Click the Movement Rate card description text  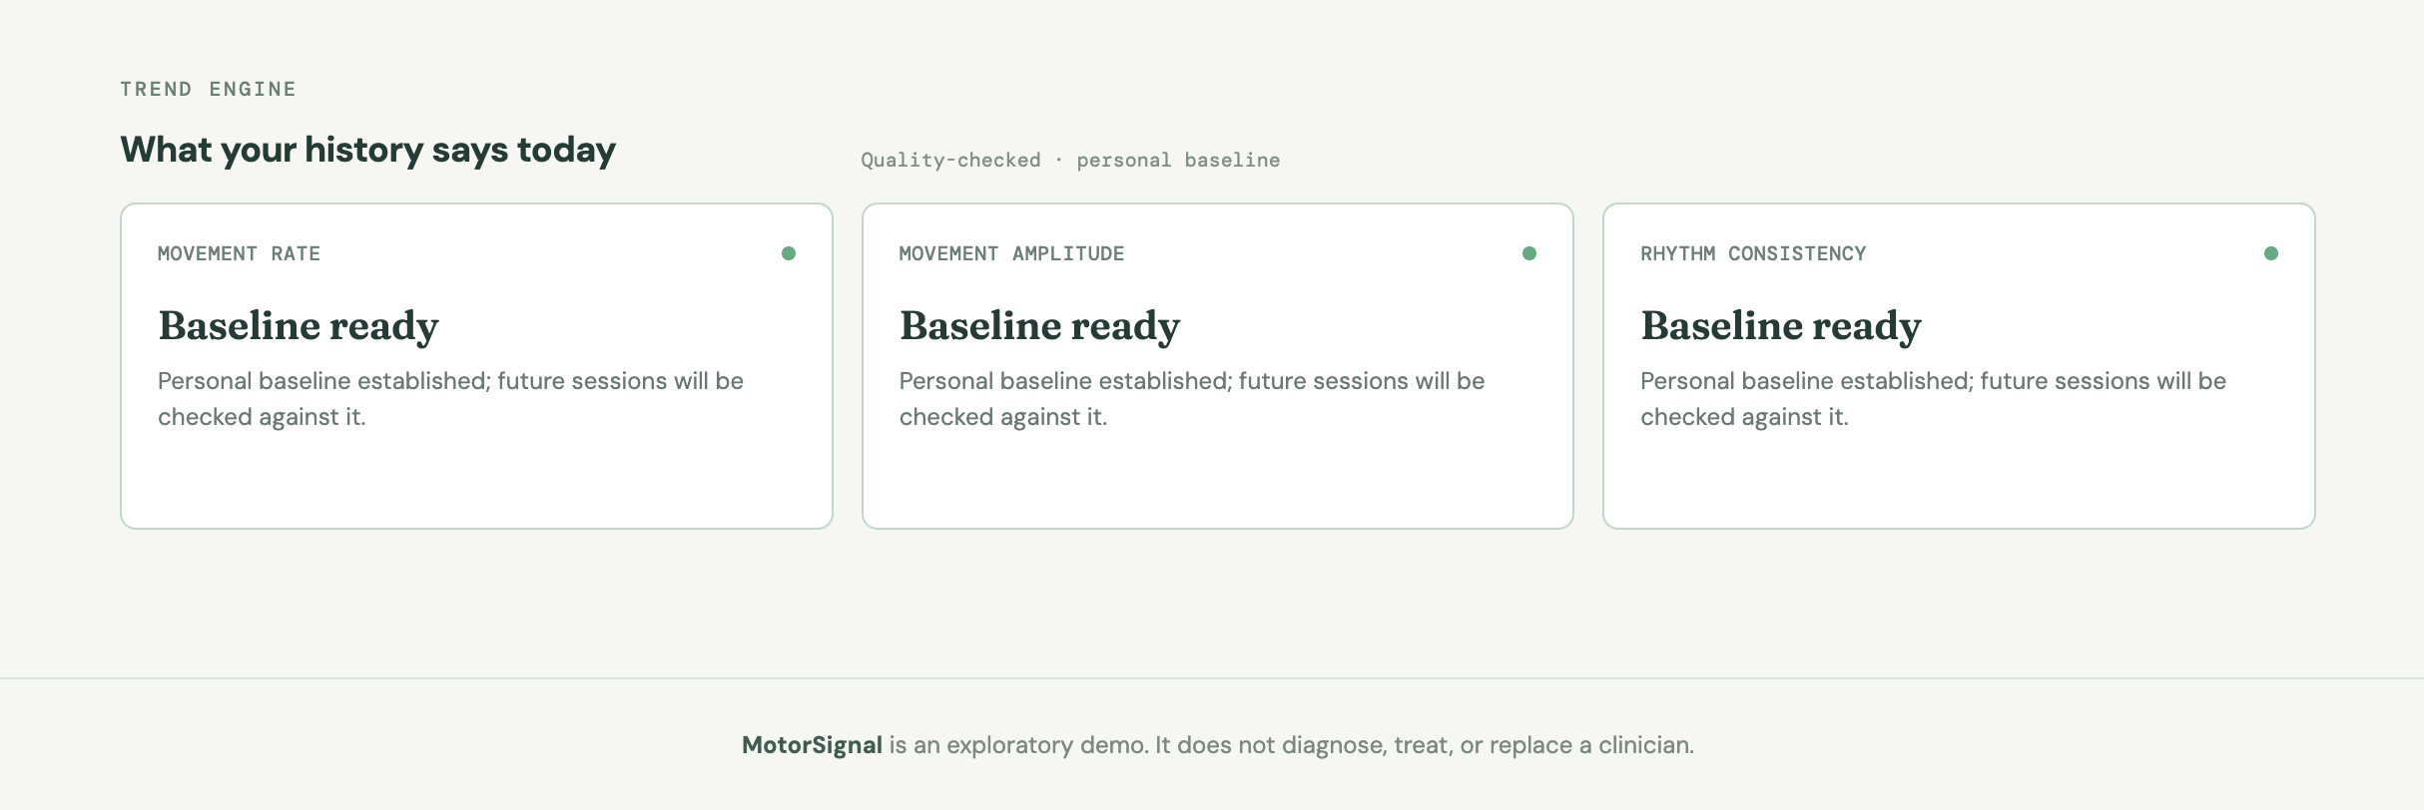point(450,399)
